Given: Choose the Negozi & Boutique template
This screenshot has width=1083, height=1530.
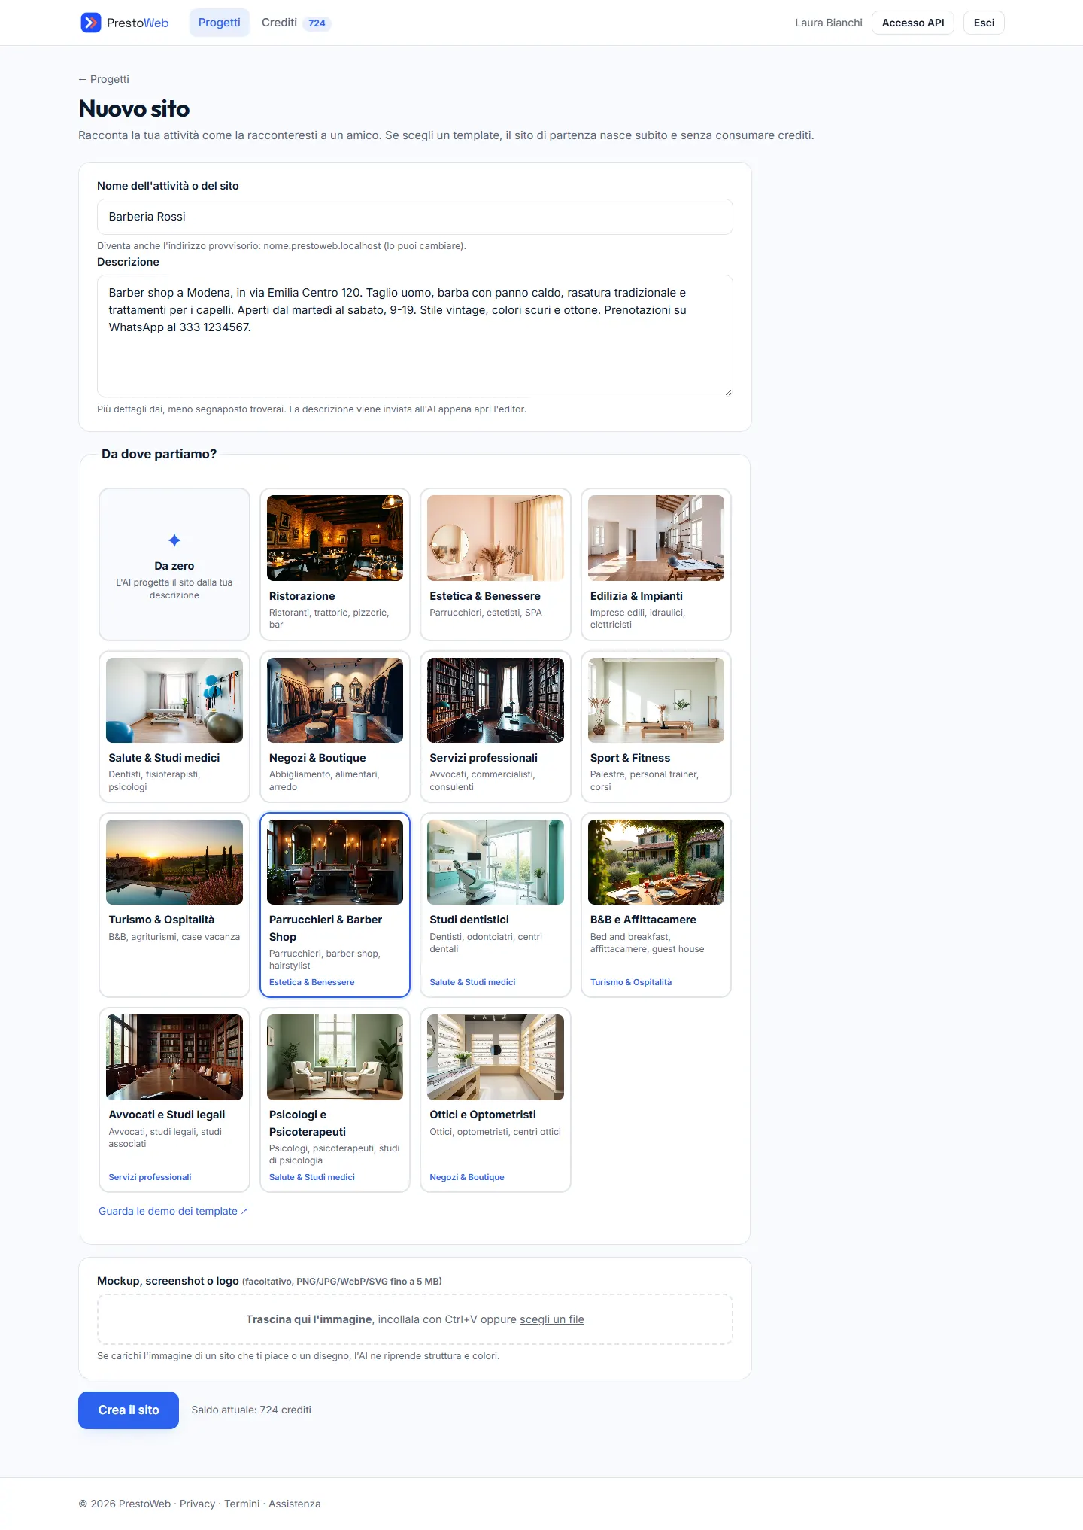Looking at the screenshot, I should click(x=335, y=726).
